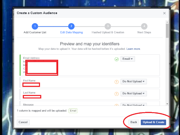This screenshot has width=180, height=135.
Task: Click the Add Customer List step label
Action: [35, 32]
